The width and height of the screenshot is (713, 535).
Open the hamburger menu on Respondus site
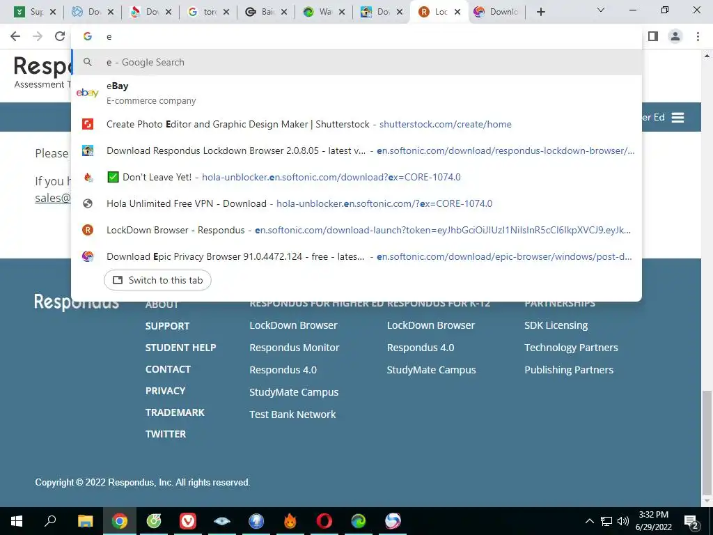click(677, 118)
